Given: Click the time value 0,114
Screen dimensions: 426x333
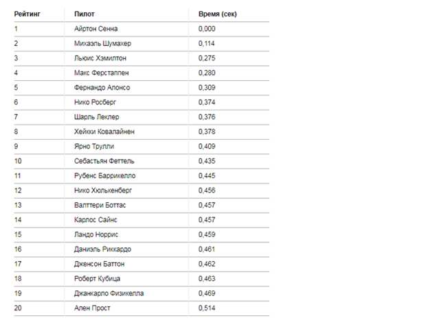Looking at the screenshot, I should 207,43.
